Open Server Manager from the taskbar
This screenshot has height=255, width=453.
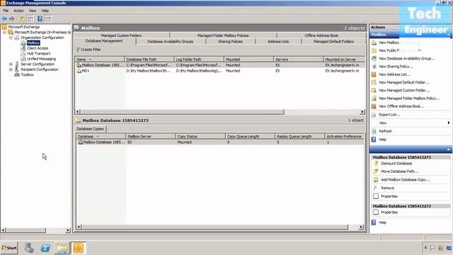tap(29, 248)
